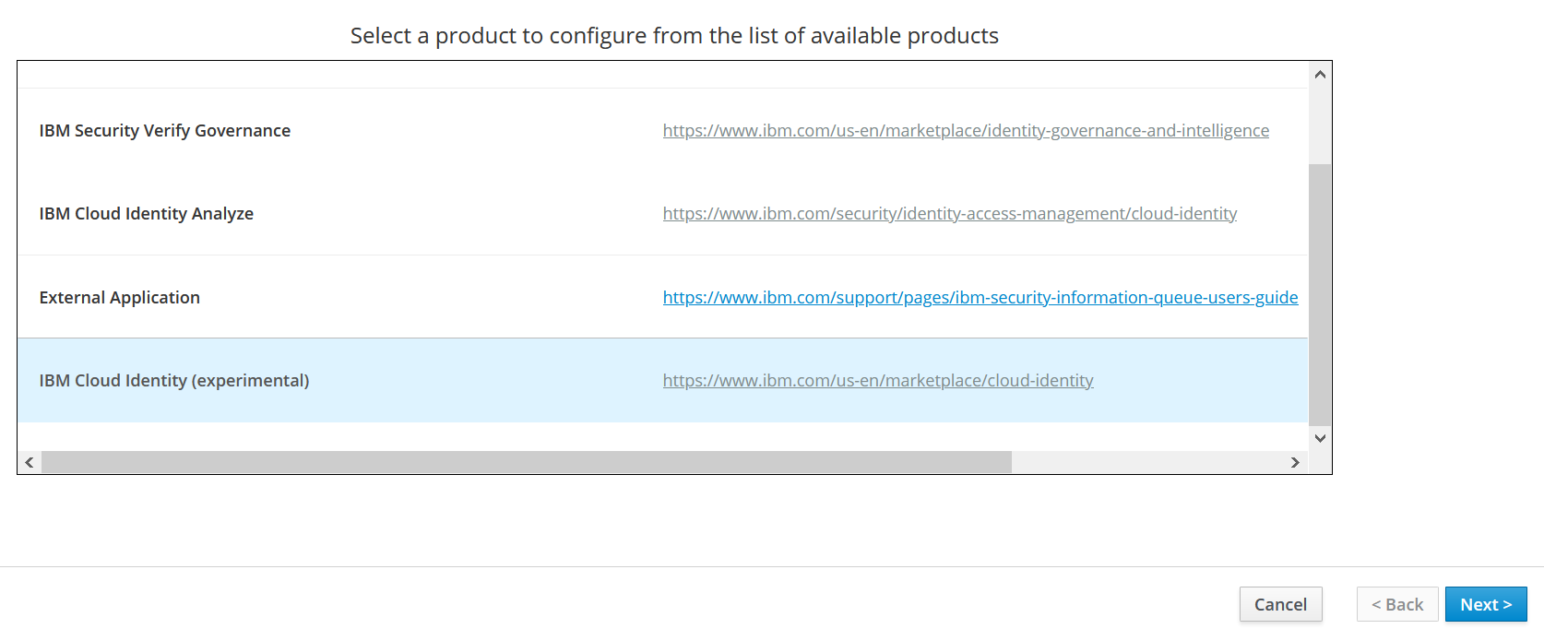Select the External Application product row
The width and height of the screenshot is (1544, 629).
120,298
